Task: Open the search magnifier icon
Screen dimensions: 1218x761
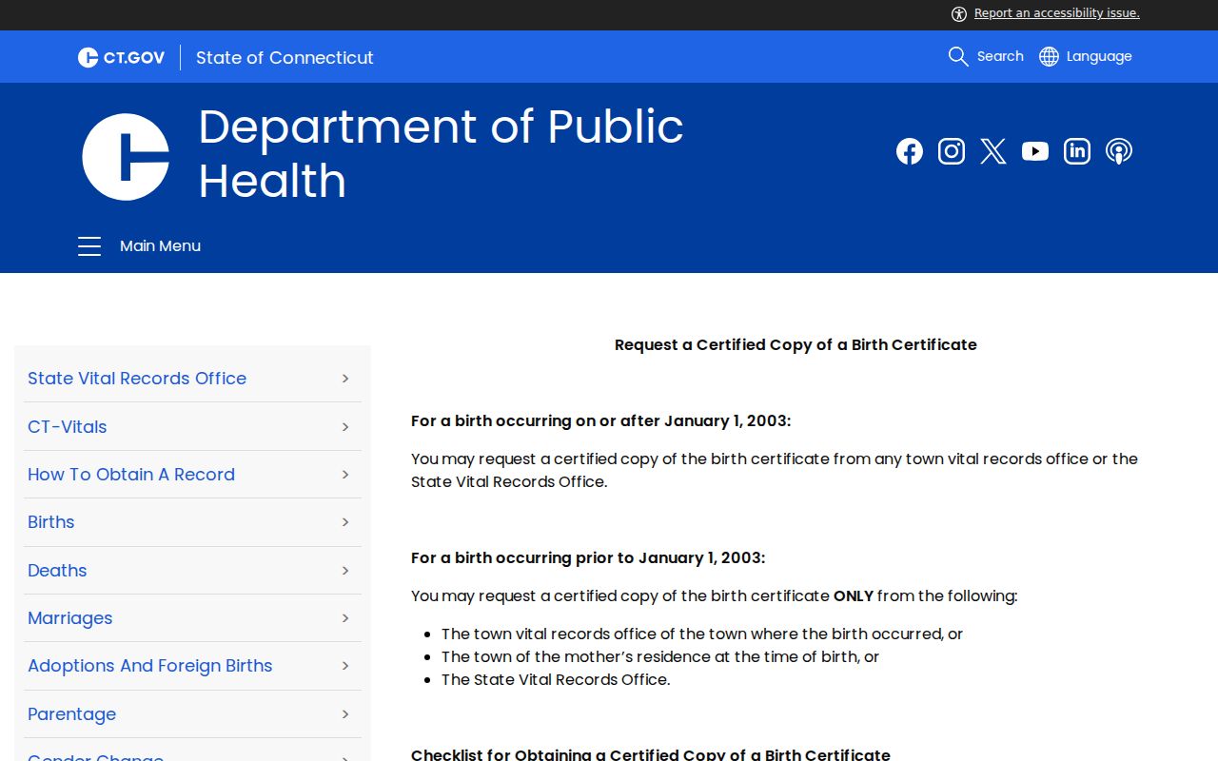Action: click(x=958, y=56)
